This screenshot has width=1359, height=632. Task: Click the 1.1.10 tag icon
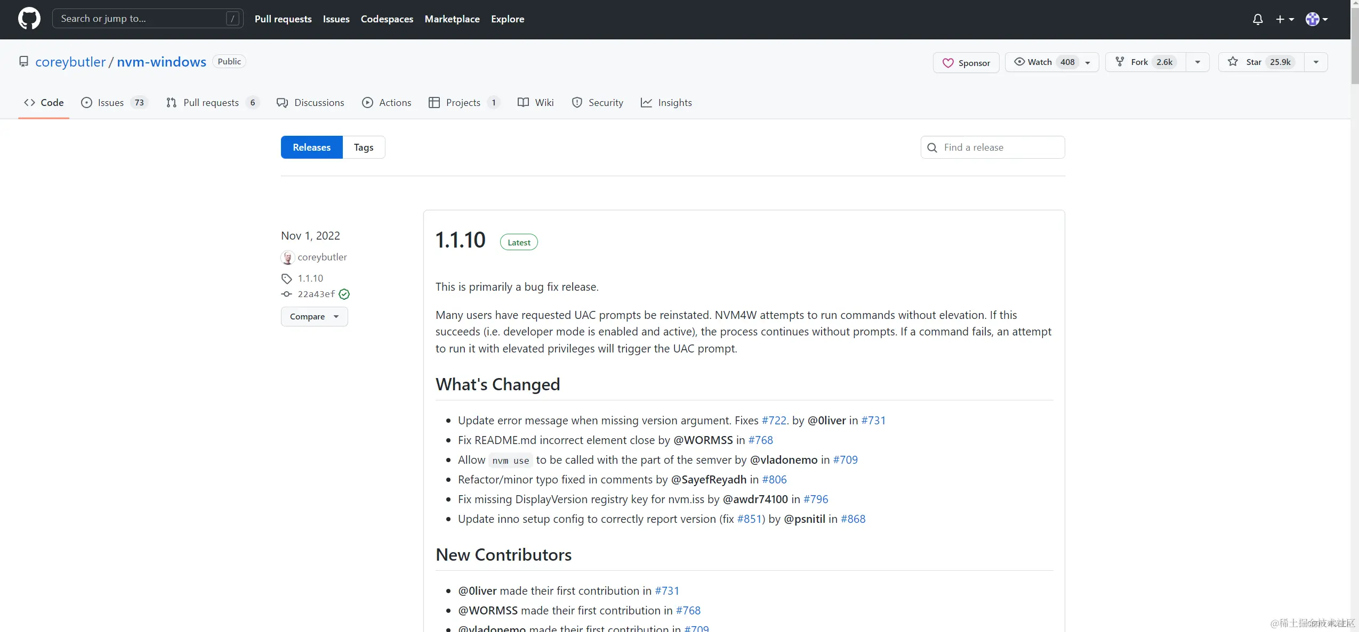point(287,278)
